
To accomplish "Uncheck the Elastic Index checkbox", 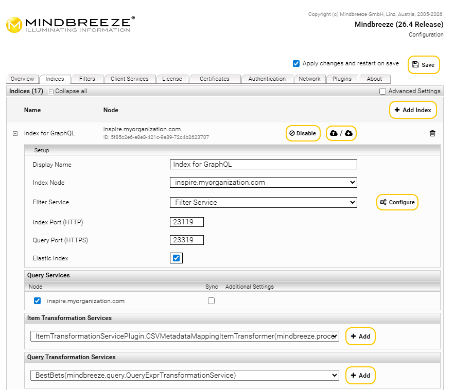I will pos(176,258).
